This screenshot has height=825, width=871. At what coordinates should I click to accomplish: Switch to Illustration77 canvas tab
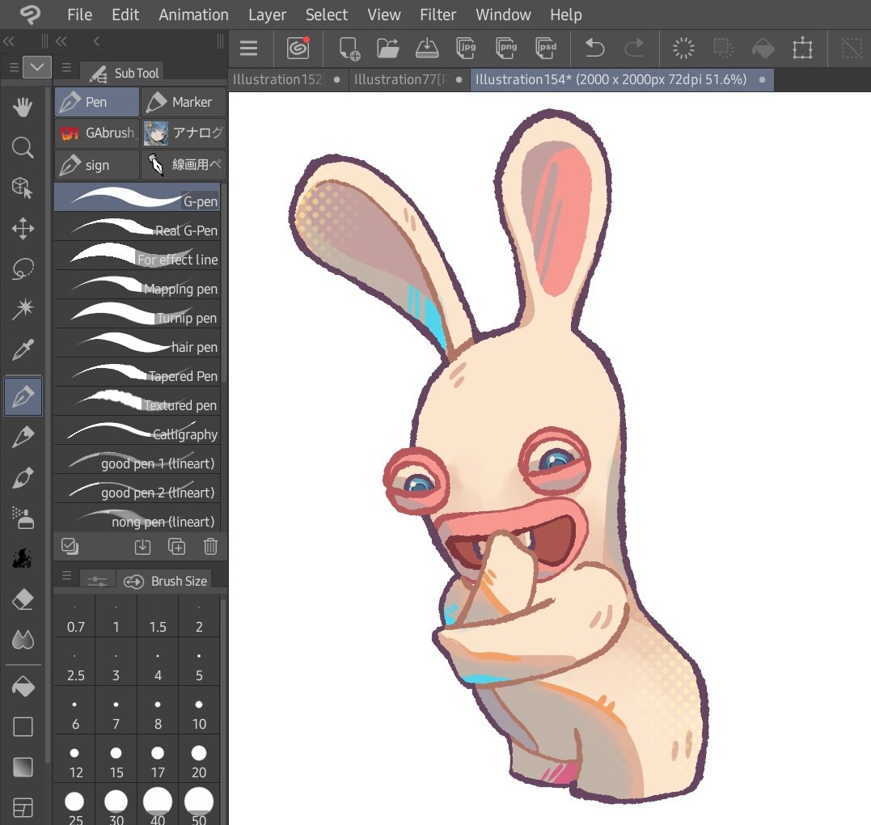(x=409, y=79)
